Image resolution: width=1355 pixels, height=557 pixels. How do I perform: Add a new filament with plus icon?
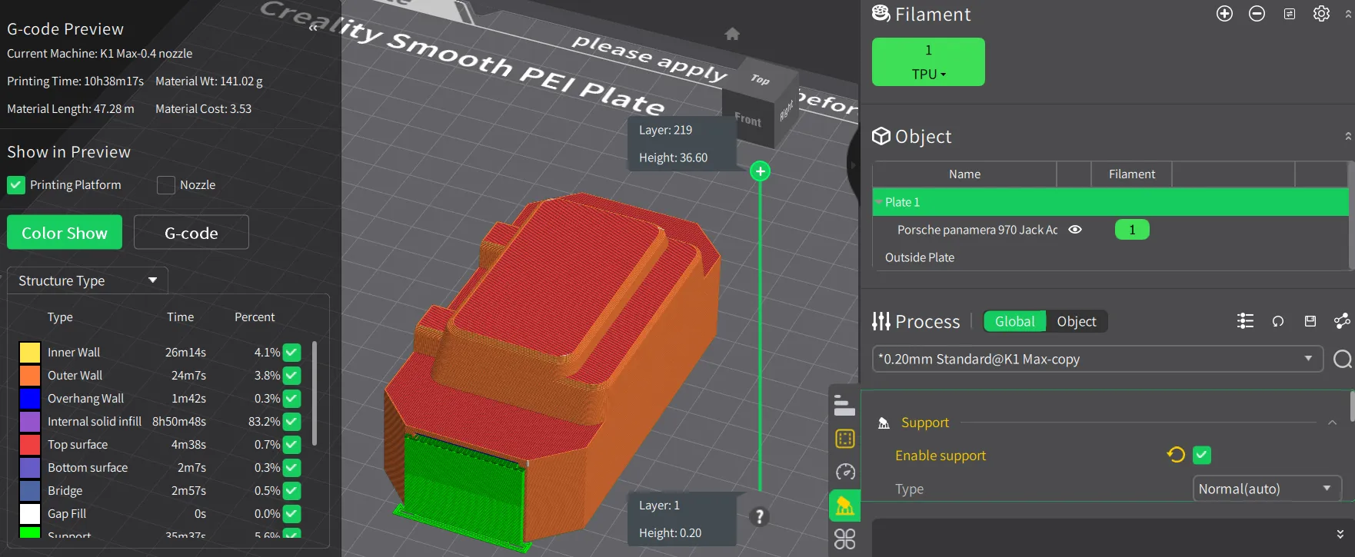pos(1224,14)
